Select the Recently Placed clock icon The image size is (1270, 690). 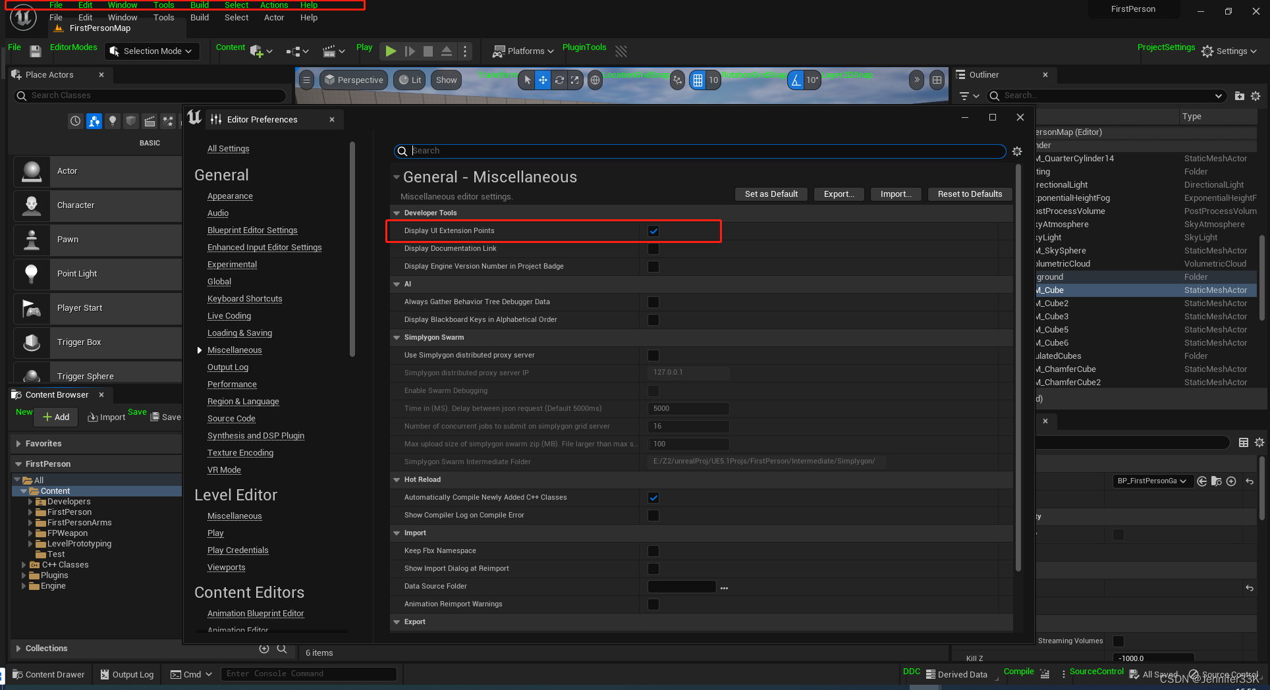tap(74, 121)
